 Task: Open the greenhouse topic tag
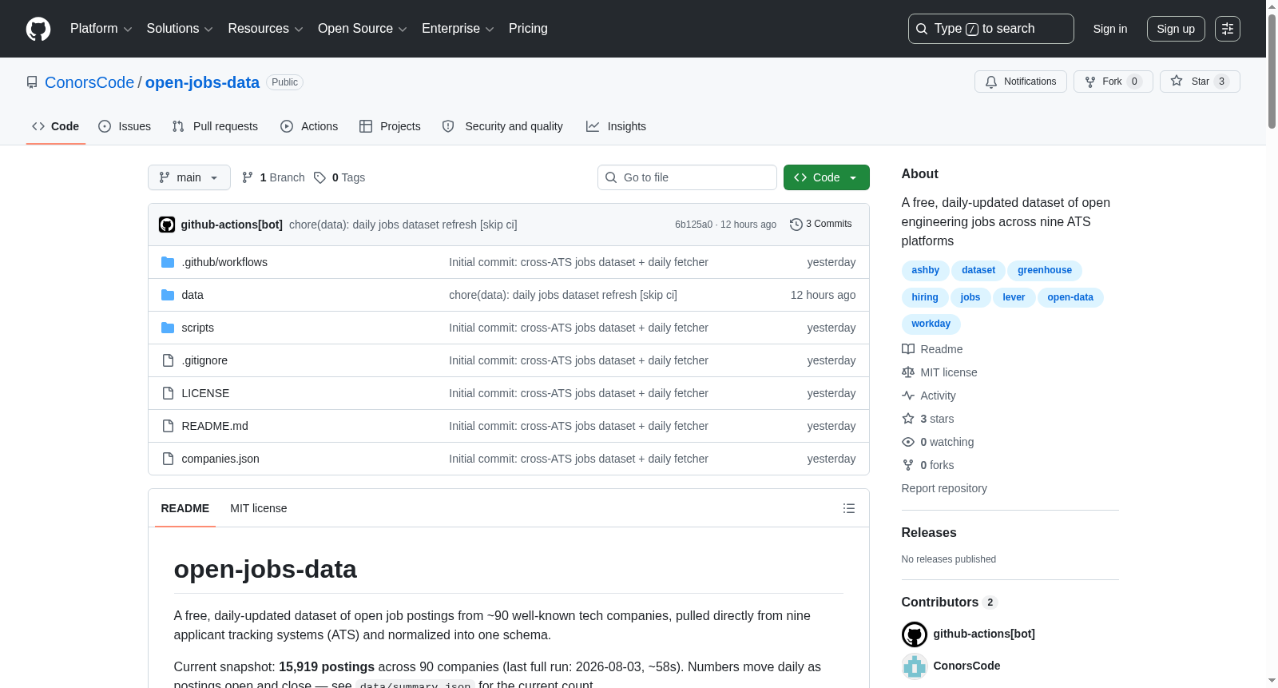coord(1045,270)
